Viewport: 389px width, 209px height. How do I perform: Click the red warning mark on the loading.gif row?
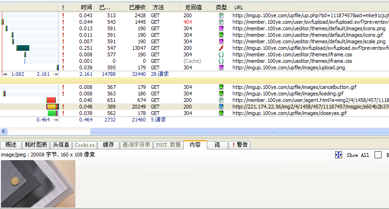click(x=63, y=94)
